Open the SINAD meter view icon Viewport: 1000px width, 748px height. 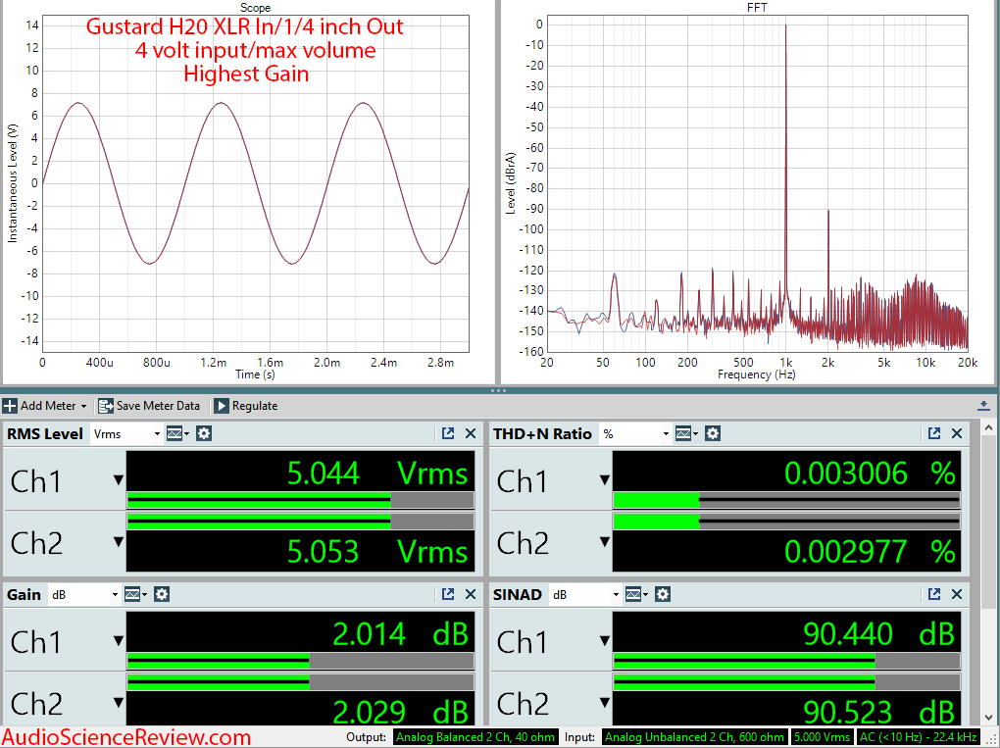(x=636, y=595)
